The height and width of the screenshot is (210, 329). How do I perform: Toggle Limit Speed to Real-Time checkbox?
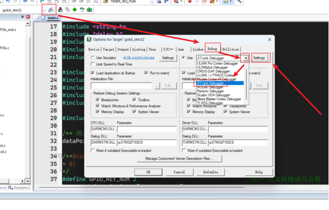92,64
